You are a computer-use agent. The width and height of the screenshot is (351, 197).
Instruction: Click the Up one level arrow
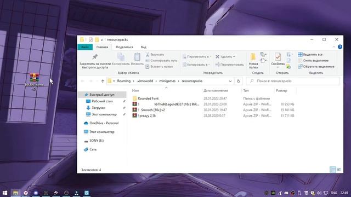click(x=103, y=81)
